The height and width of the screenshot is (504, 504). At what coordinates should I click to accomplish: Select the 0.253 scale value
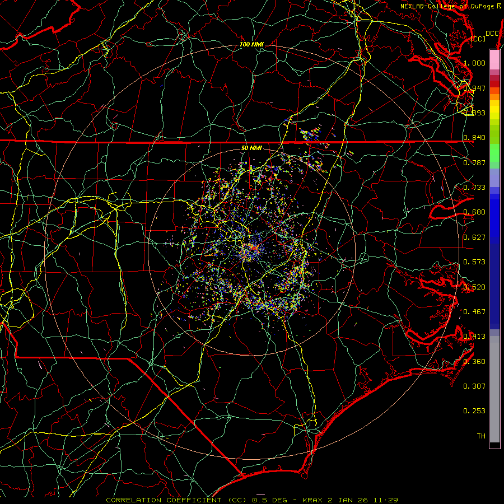(x=474, y=411)
